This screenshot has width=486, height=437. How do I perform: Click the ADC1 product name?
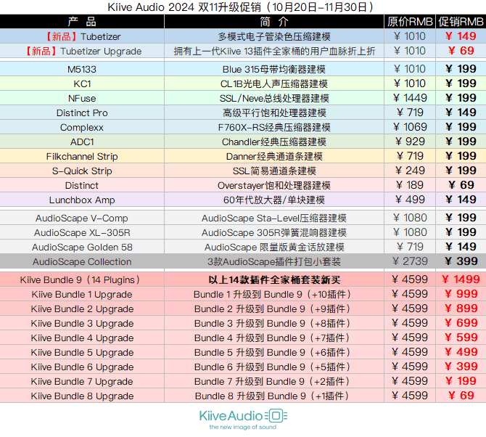82,142
